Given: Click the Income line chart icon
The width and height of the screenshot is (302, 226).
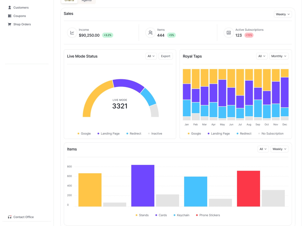Looking at the screenshot, I should click(72, 33).
